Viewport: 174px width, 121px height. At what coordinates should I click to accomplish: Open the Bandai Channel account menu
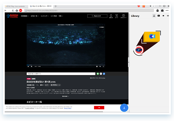[x=123, y=16]
